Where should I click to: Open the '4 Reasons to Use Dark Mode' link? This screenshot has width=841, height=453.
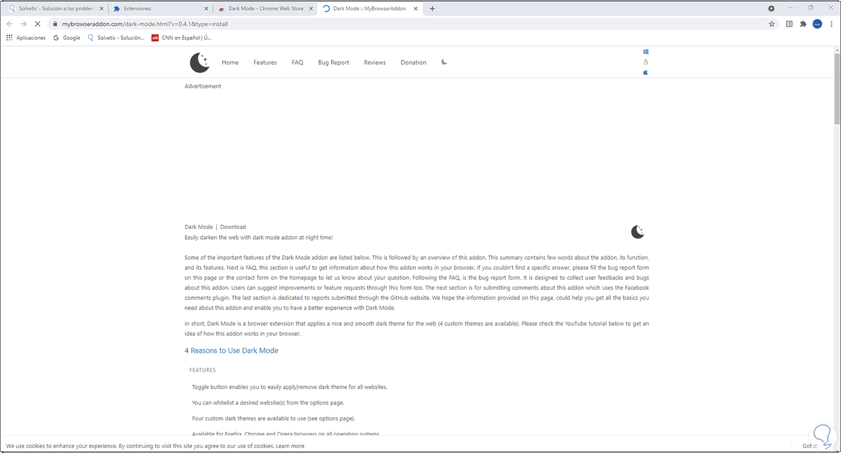[x=232, y=351]
